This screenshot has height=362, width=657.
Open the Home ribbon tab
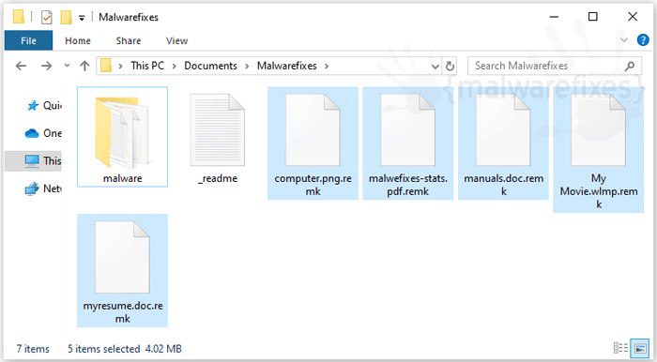78,40
